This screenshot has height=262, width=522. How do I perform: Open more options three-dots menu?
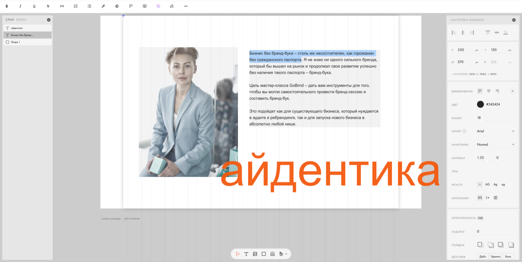[x=186, y=6]
